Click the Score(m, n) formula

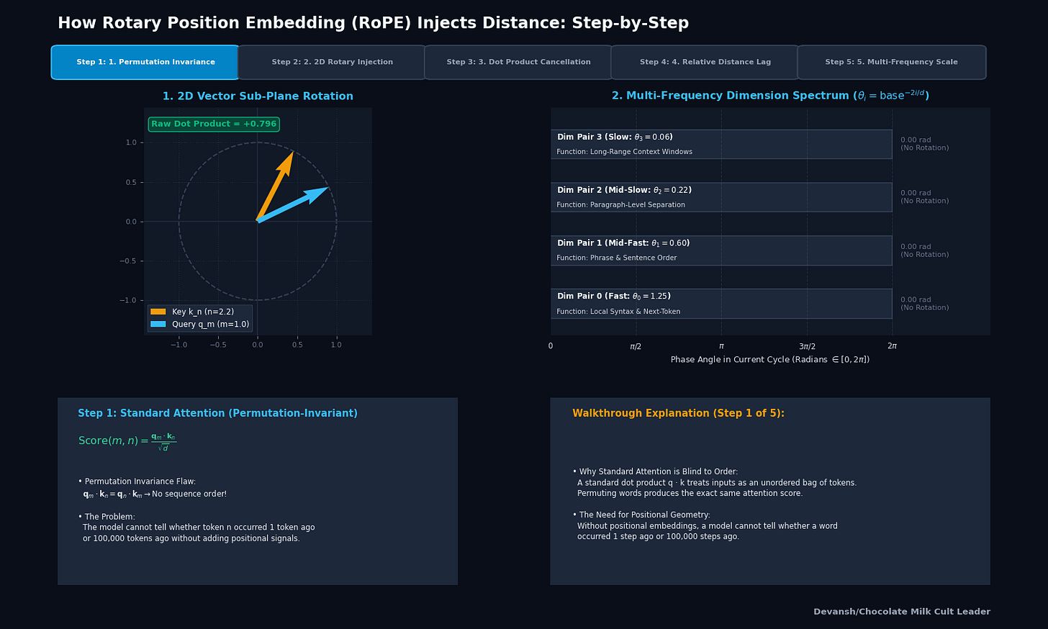127,441
